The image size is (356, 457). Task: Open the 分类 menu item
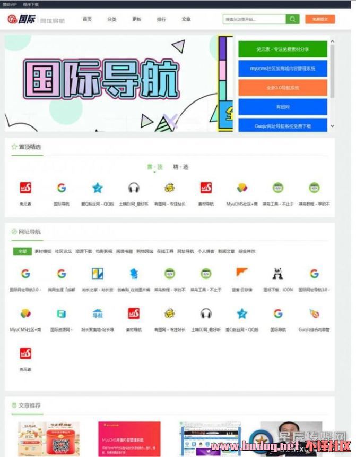point(112,19)
